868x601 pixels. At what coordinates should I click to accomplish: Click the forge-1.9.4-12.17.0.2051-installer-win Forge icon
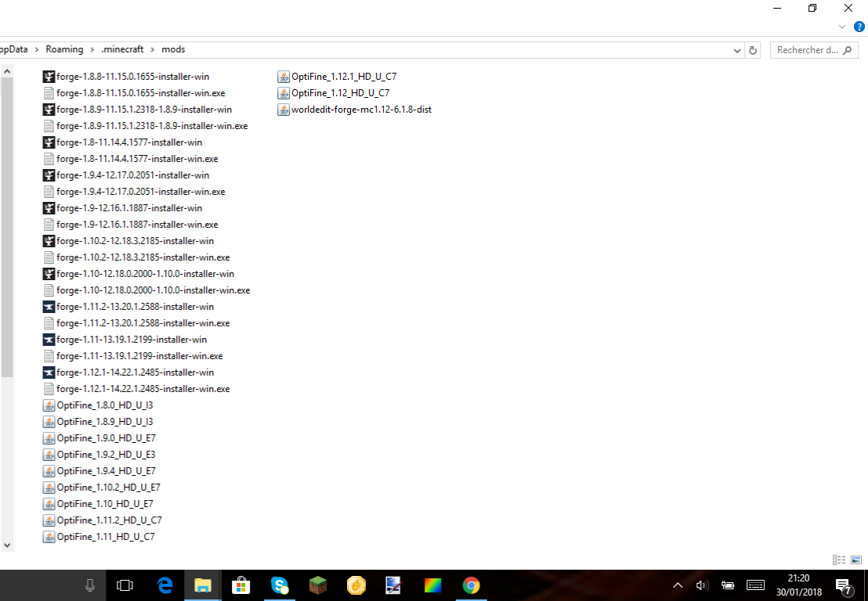49,175
